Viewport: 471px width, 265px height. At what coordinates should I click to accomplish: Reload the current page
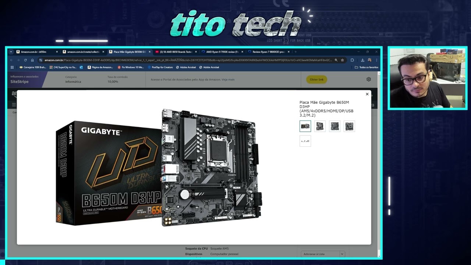click(25, 60)
